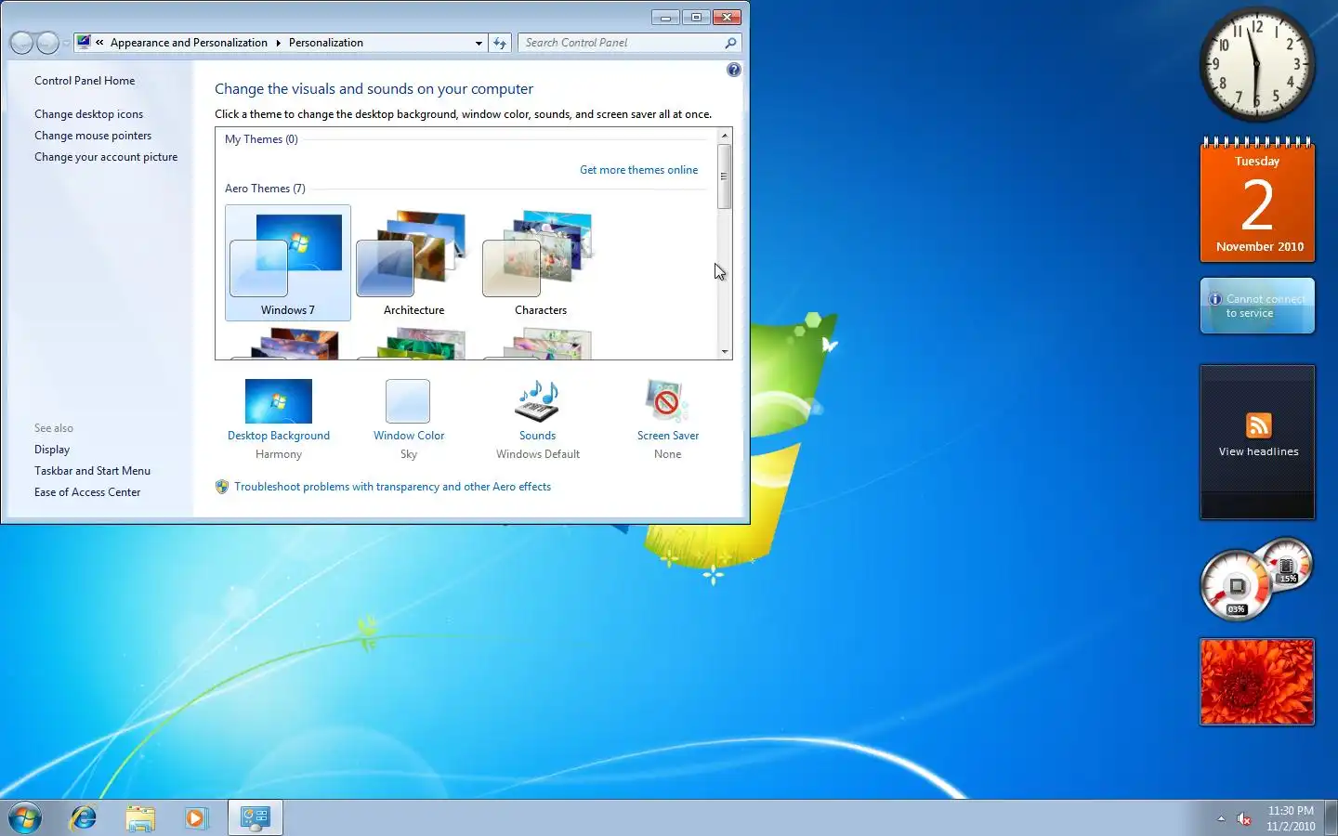Screen dimensions: 1338x836
Task: Click the My Themes (0) heading
Action: tap(261, 139)
